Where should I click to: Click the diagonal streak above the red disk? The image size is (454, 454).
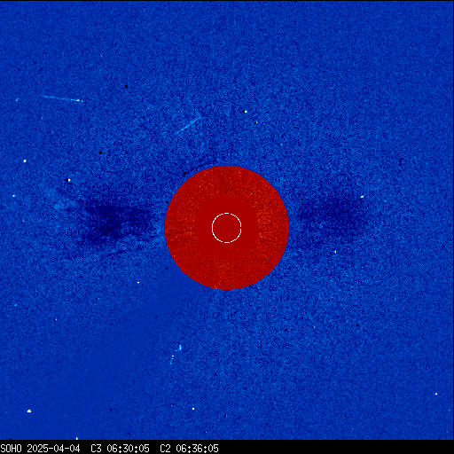tap(188, 125)
